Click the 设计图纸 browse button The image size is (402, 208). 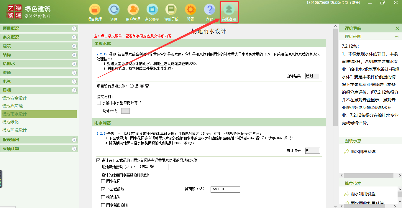(125, 111)
